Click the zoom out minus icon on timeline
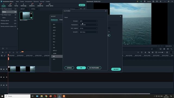Screen dimensions: 174x98 156,52
